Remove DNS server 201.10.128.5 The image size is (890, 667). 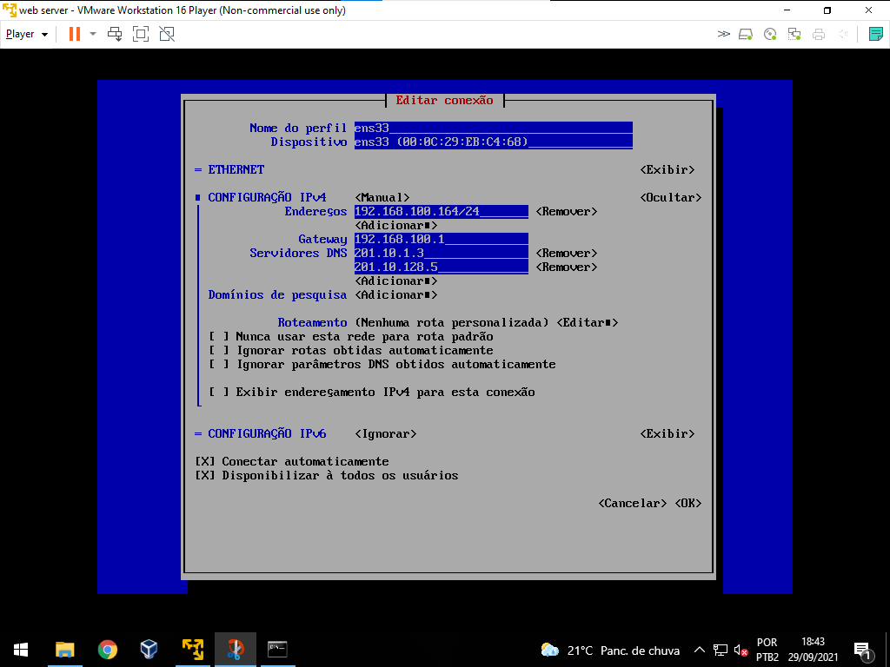[x=567, y=267]
